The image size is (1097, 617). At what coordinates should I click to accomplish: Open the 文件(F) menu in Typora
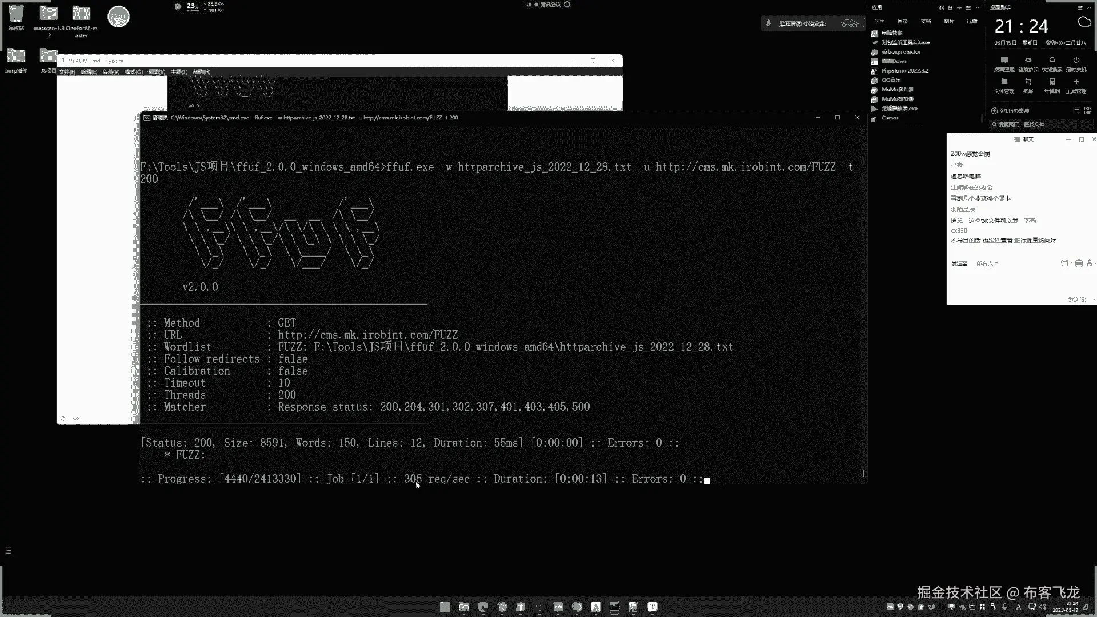[x=67, y=72]
